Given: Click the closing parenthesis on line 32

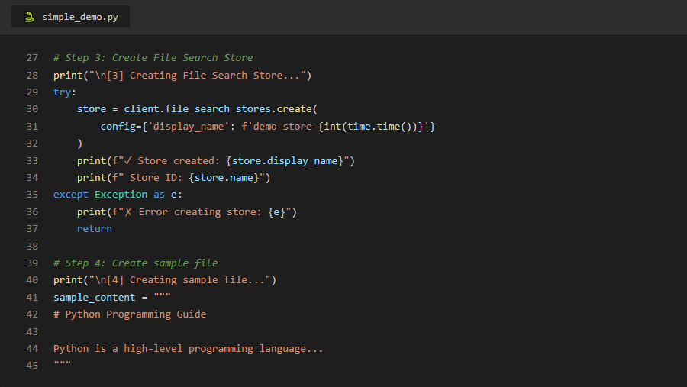Looking at the screenshot, I should pos(79,144).
